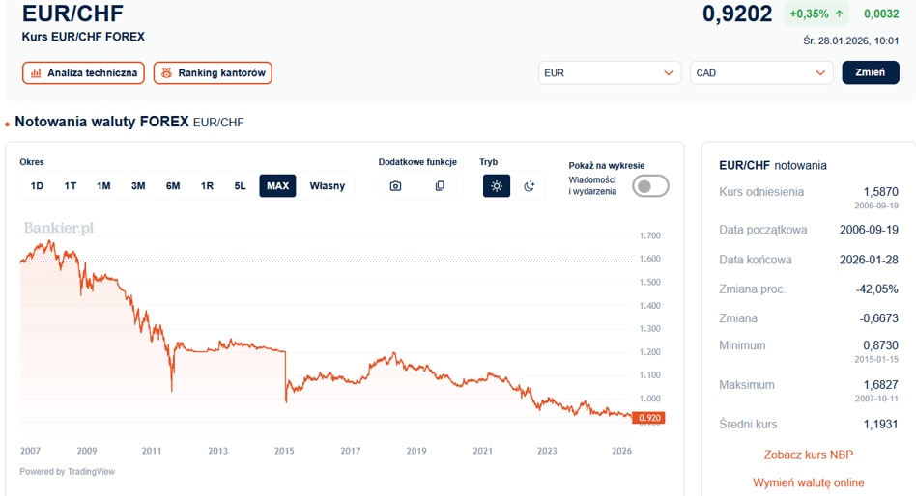Click the 1.200 price axis label
The height and width of the screenshot is (496, 916).
coord(650,352)
